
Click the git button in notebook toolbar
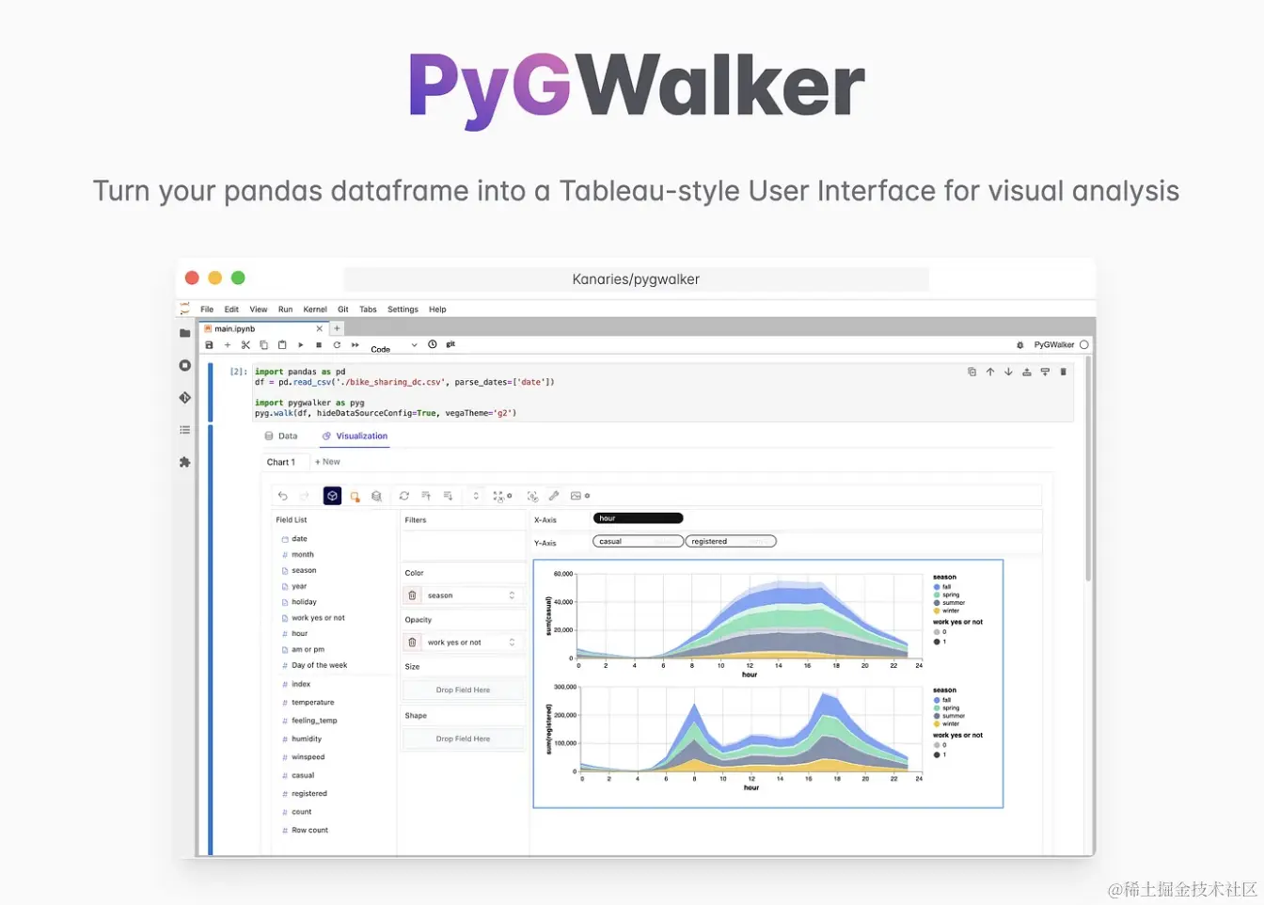click(x=450, y=344)
